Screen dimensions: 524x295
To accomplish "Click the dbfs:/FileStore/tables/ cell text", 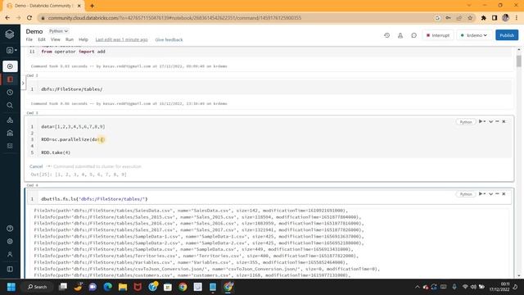I will tap(72, 89).
